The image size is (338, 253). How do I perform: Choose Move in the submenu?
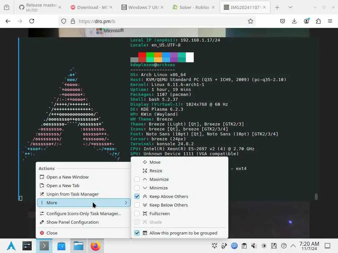click(179, 162)
